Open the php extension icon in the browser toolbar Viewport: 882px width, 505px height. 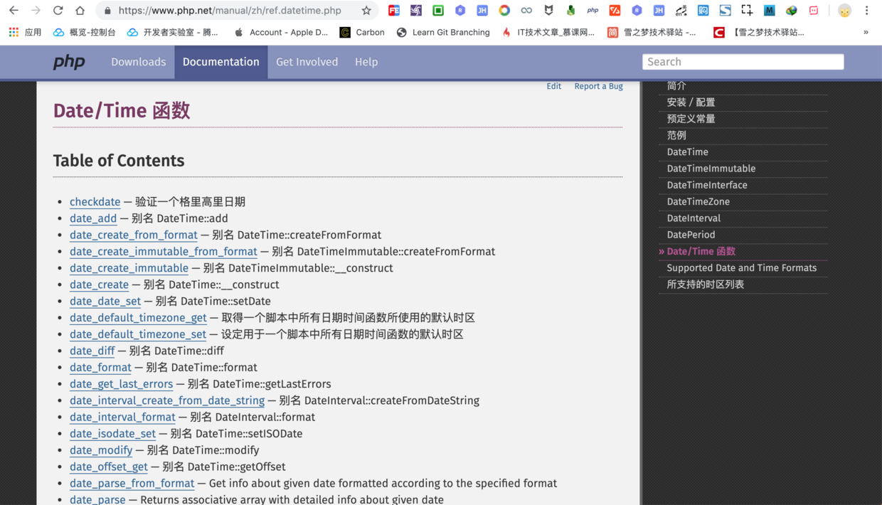[593, 10]
